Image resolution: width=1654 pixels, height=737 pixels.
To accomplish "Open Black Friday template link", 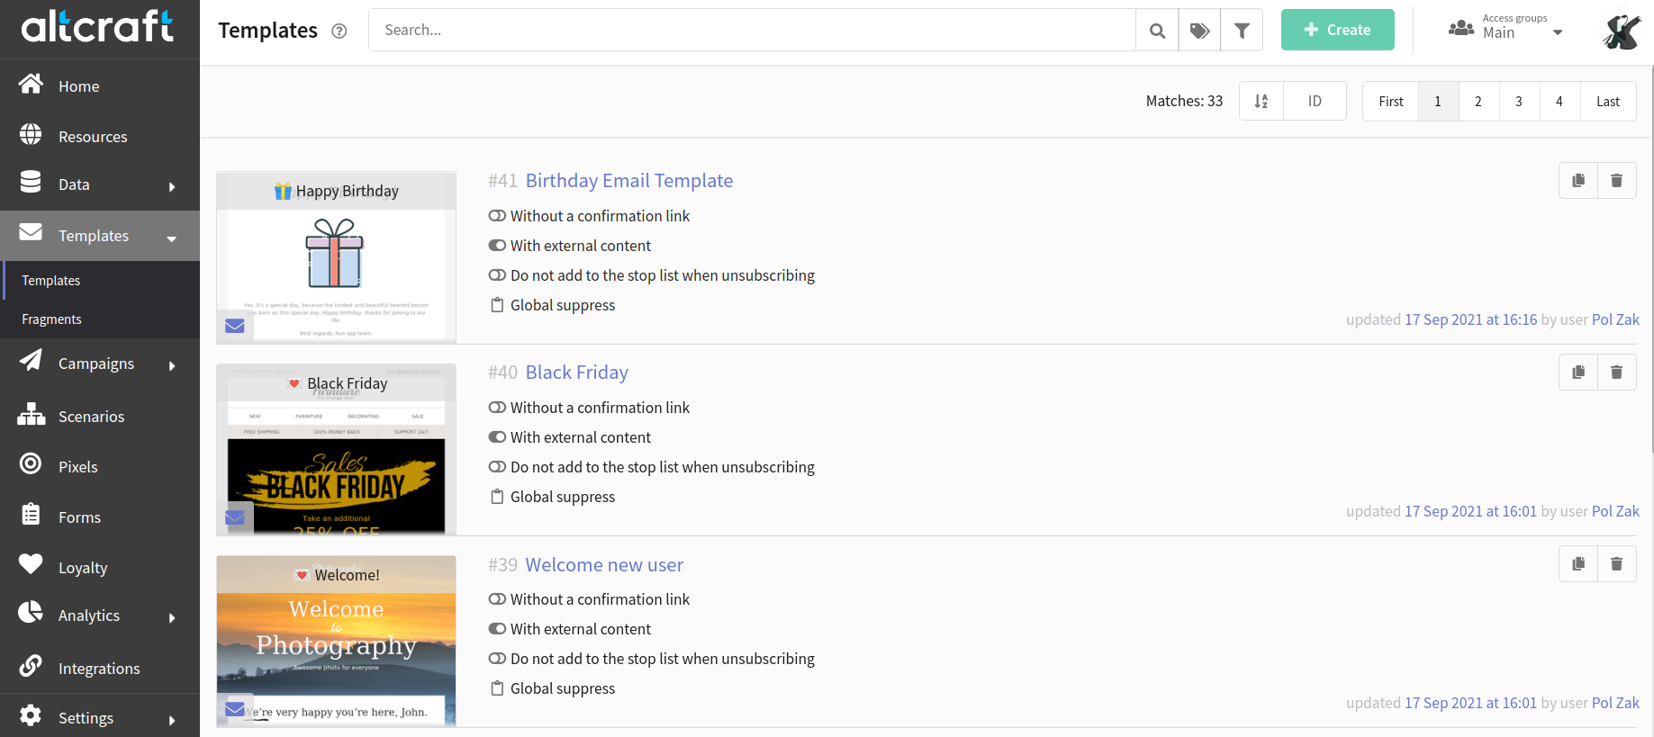I will point(577,373).
